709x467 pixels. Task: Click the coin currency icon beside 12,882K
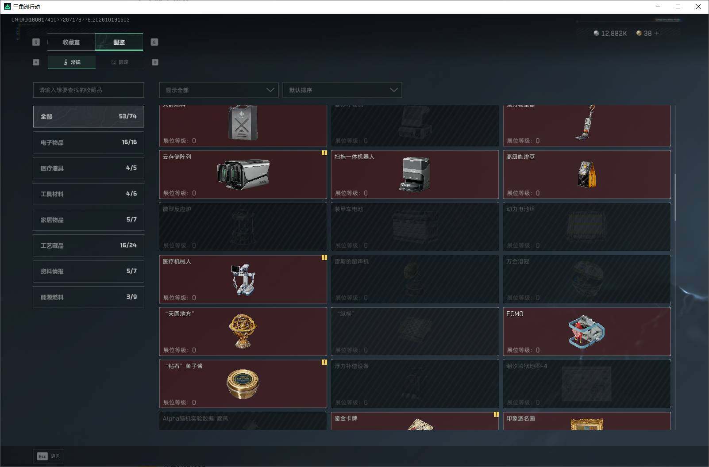point(596,33)
